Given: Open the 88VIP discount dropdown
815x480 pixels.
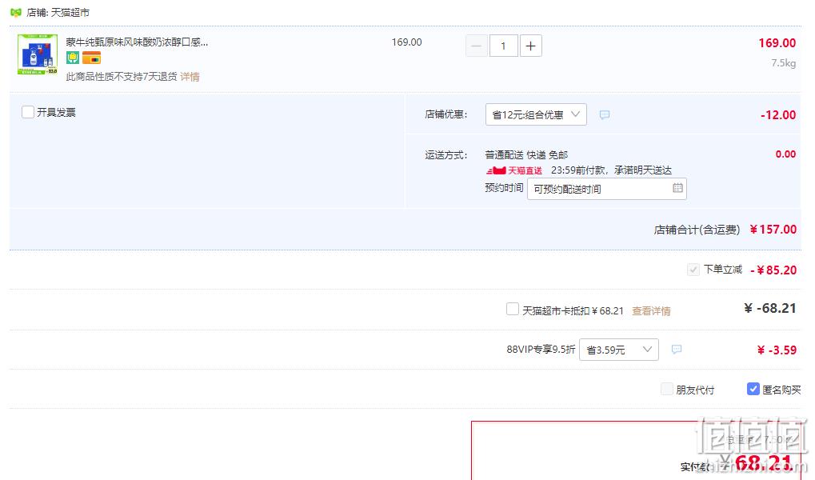Looking at the screenshot, I should click(618, 350).
